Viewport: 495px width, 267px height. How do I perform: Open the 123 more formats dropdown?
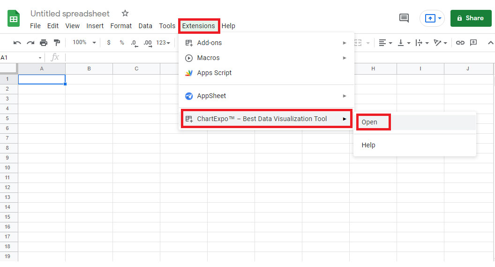163,43
